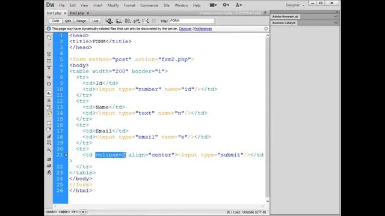Toggle Highlight Invalid Code
385x216 pixels.
(x=49, y=100)
